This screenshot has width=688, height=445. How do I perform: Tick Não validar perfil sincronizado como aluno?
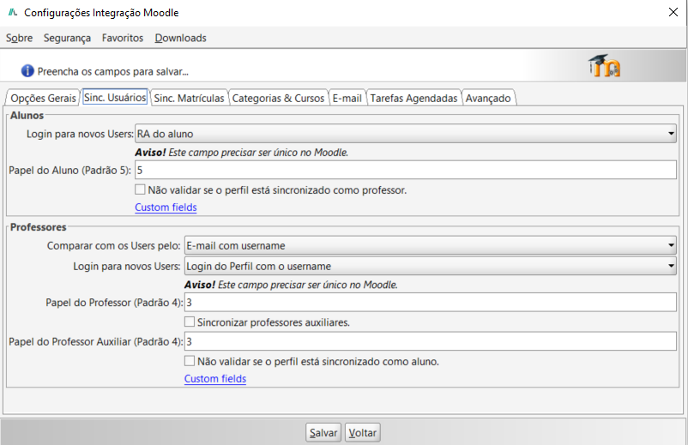pos(190,361)
